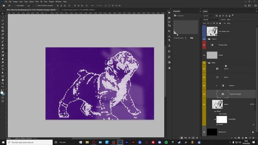Click the threshold level slider handle
The image size is (258, 145).
(177, 35)
